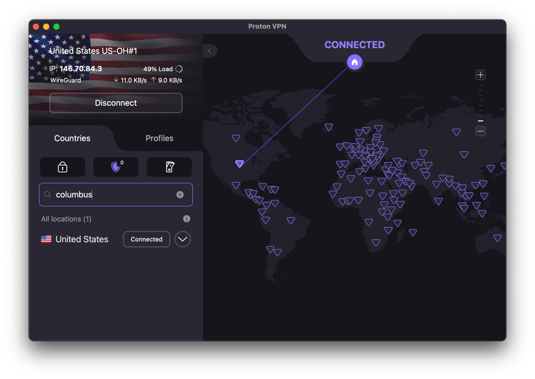Image resolution: width=535 pixels, height=379 pixels.
Task: Toggle NetShield shield icon
Action: pos(116,167)
